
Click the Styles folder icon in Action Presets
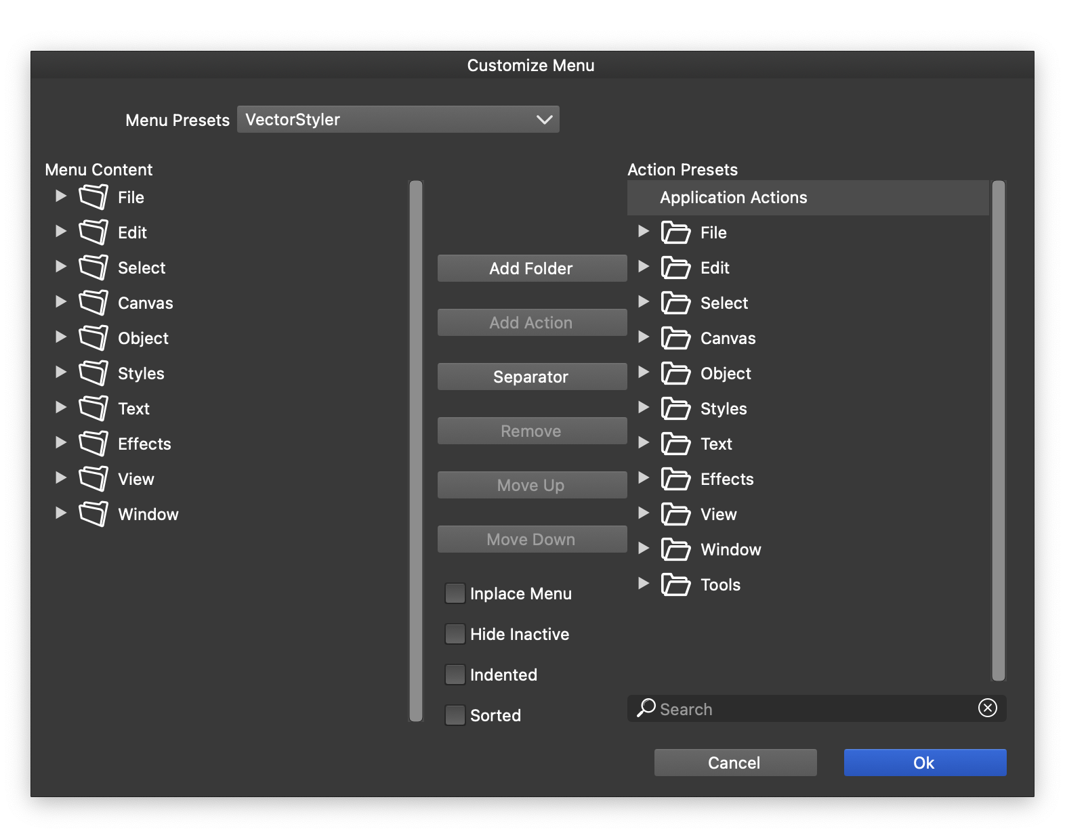pyautogui.click(x=675, y=408)
